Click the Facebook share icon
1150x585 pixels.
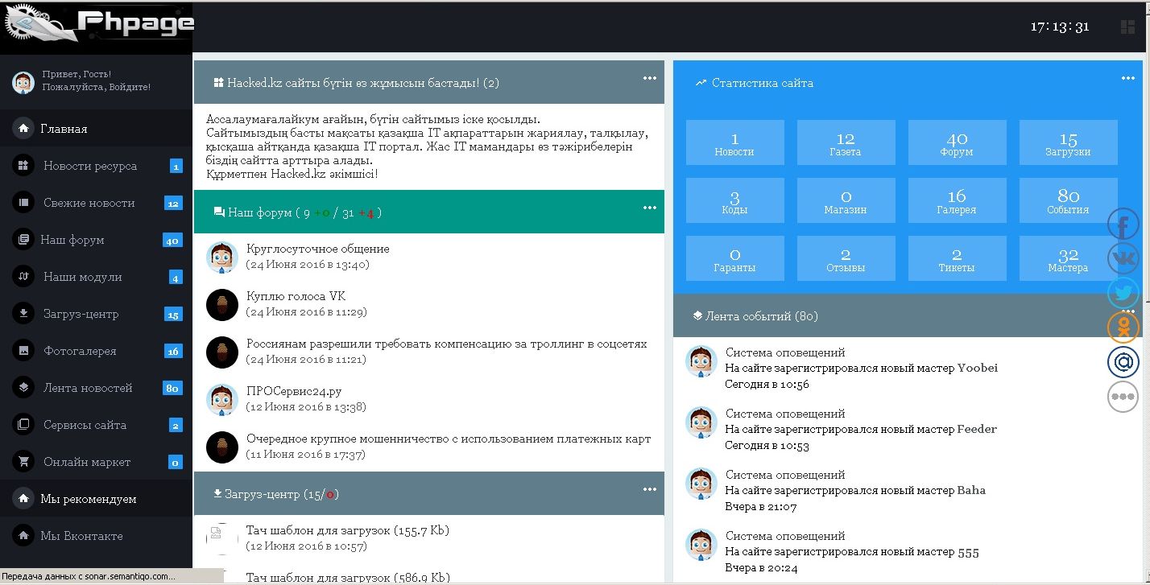point(1123,225)
